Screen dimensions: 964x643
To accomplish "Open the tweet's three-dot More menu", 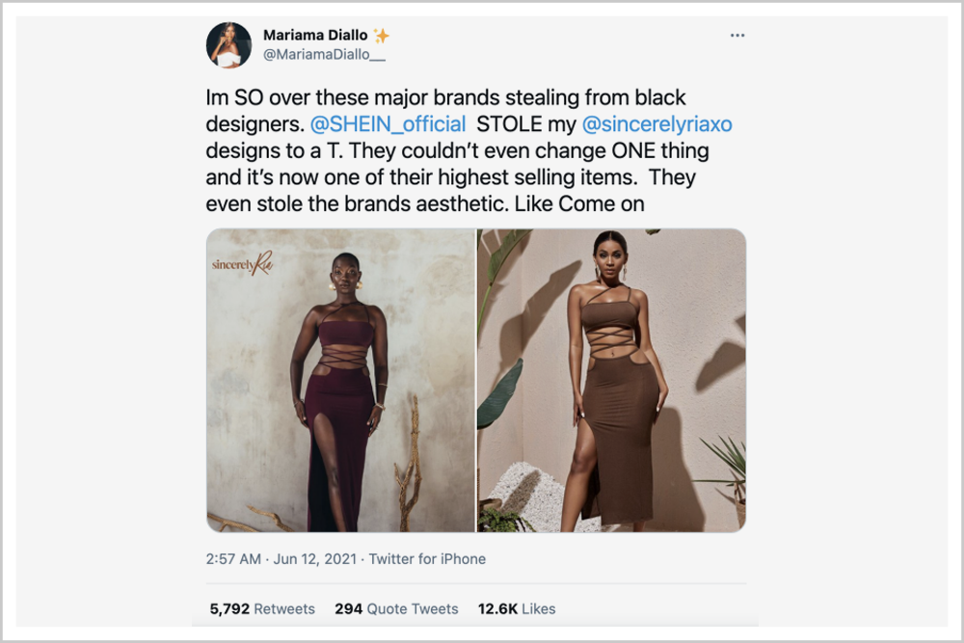I will [737, 36].
